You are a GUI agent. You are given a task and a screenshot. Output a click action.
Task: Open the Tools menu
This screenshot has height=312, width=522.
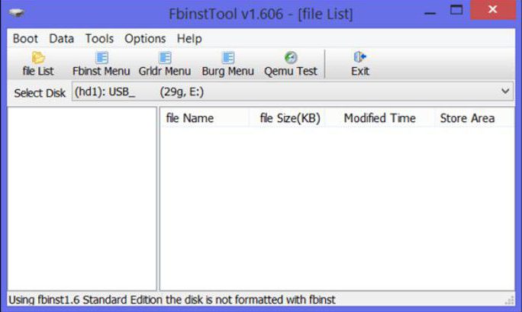point(99,39)
